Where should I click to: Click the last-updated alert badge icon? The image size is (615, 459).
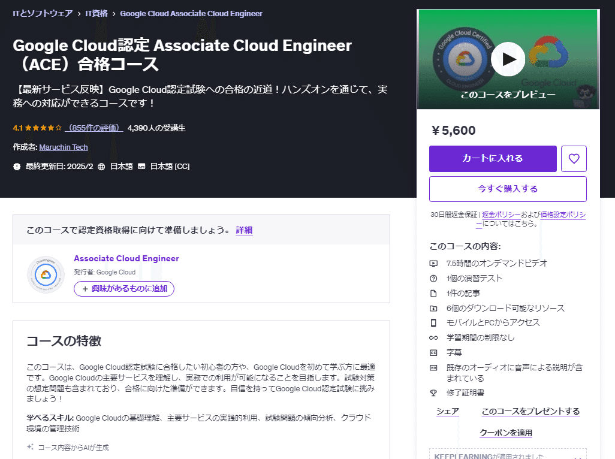coord(16,167)
